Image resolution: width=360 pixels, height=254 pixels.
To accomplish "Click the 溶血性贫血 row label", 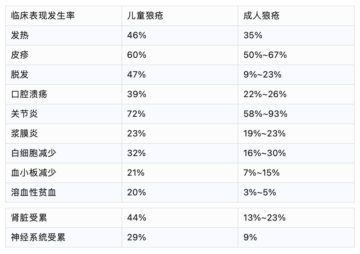I will [x=34, y=193].
